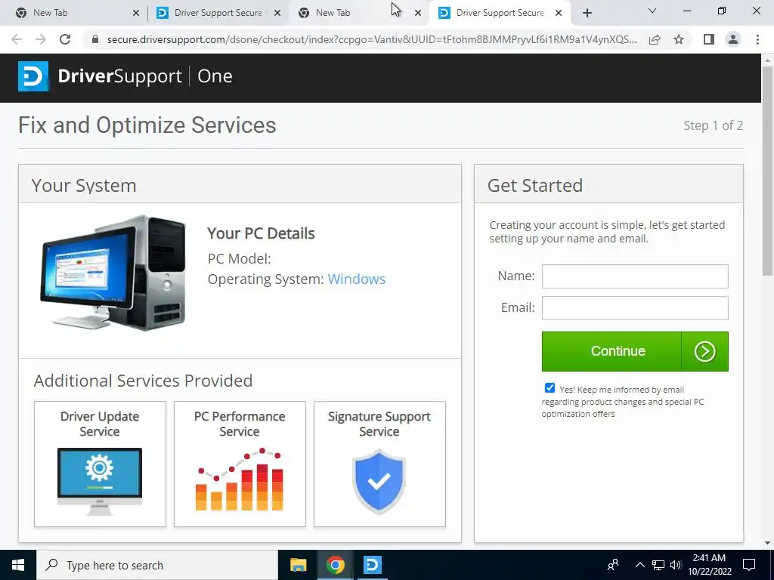Close the active Driver Support Secure tab
The image size is (774, 580).
point(559,13)
